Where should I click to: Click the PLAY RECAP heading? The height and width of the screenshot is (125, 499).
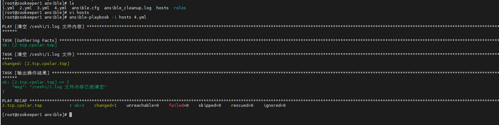point(15,101)
